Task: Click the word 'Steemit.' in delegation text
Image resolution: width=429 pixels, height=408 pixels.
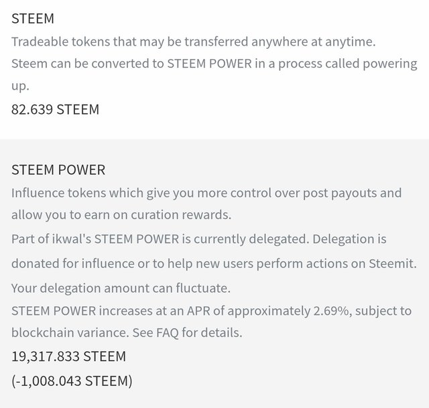Action: [x=393, y=263]
